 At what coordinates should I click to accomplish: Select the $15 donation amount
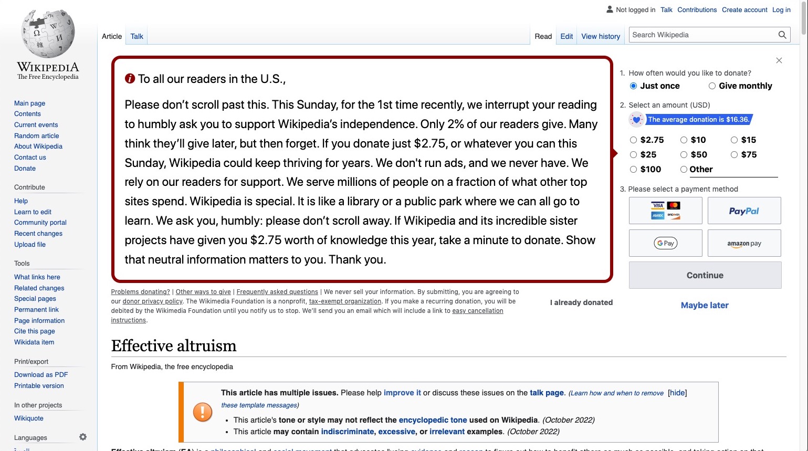734,140
